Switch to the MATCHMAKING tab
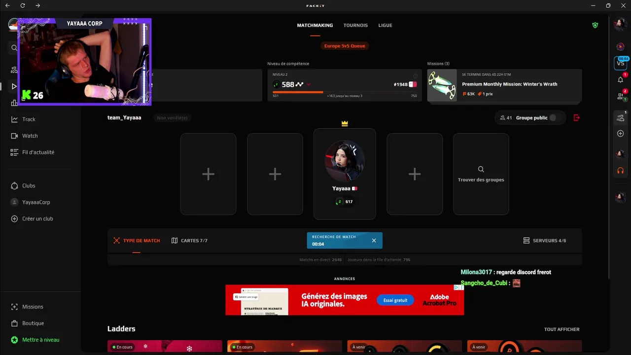631x355 pixels. pyautogui.click(x=315, y=25)
